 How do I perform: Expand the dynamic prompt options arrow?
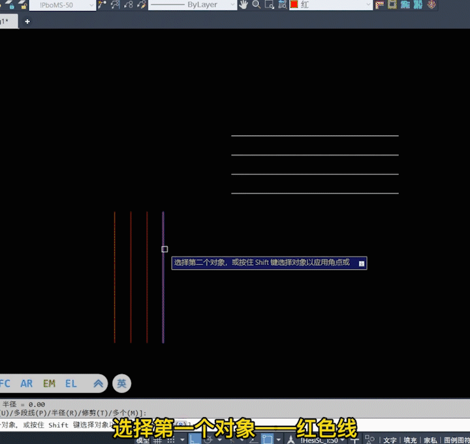point(362,264)
